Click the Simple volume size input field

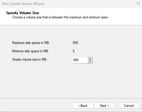coord(80,60)
